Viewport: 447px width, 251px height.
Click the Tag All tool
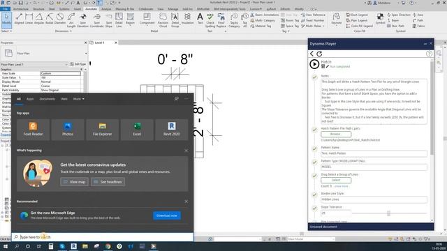(244, 20)
